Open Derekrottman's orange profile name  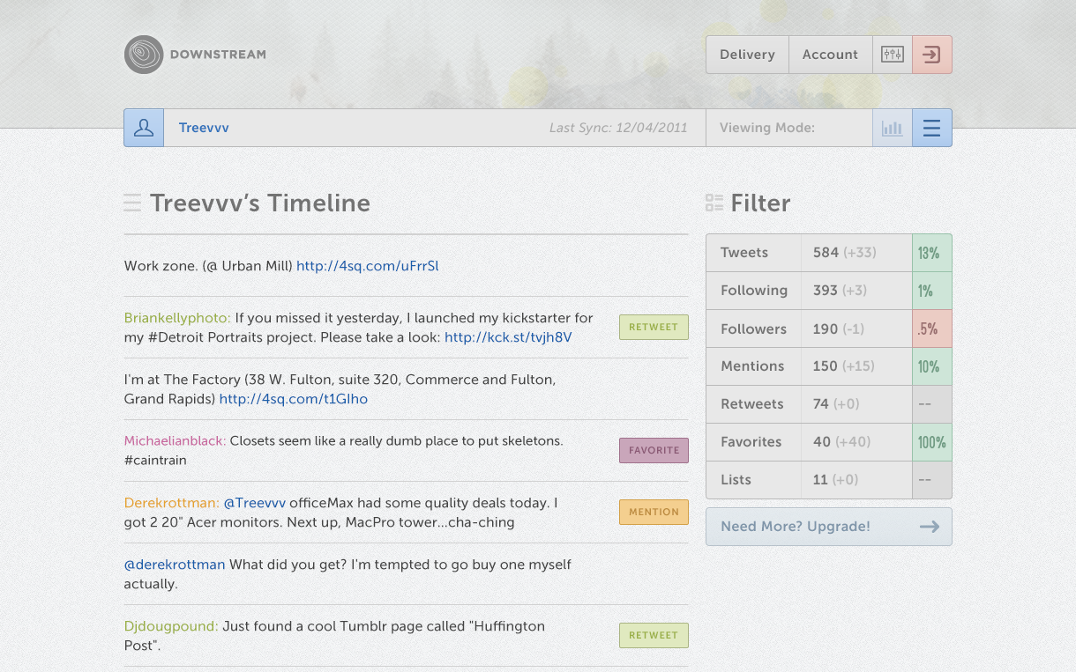pos(171,503)
